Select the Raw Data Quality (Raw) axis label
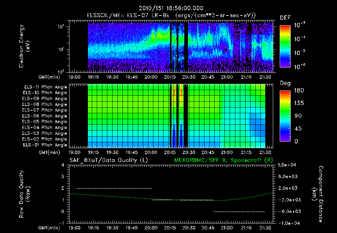The image size is (337, 233). 24,194
